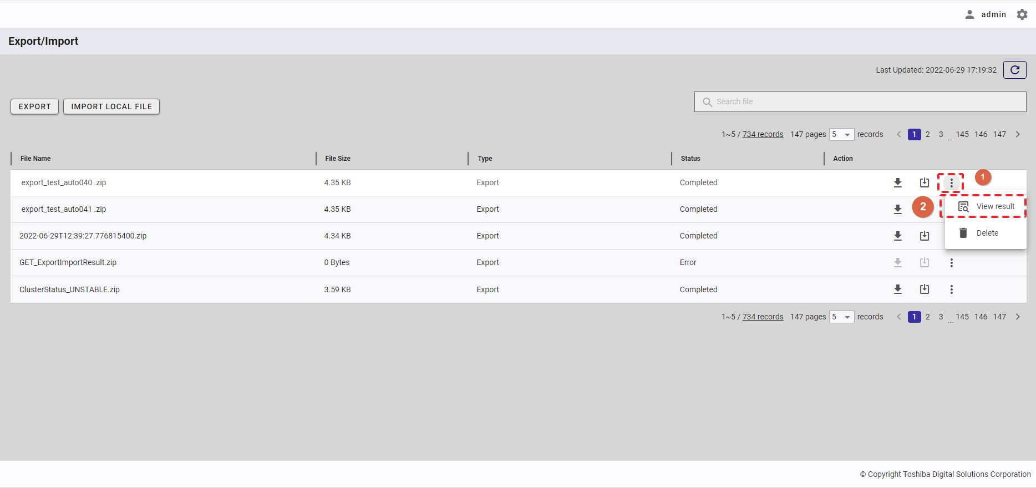
Task: Expand the top records-per-page dropdown
Action: tap(841, 134)
